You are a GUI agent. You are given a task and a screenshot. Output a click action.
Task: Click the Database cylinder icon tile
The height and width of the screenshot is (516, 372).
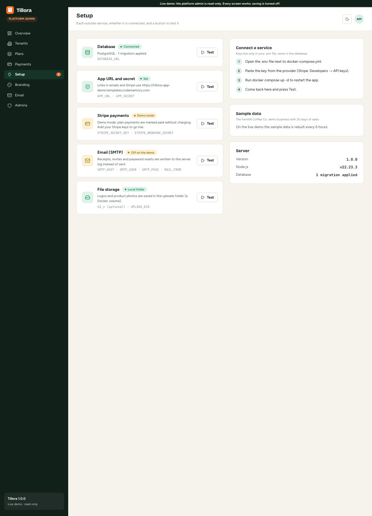tap(88, 52)
